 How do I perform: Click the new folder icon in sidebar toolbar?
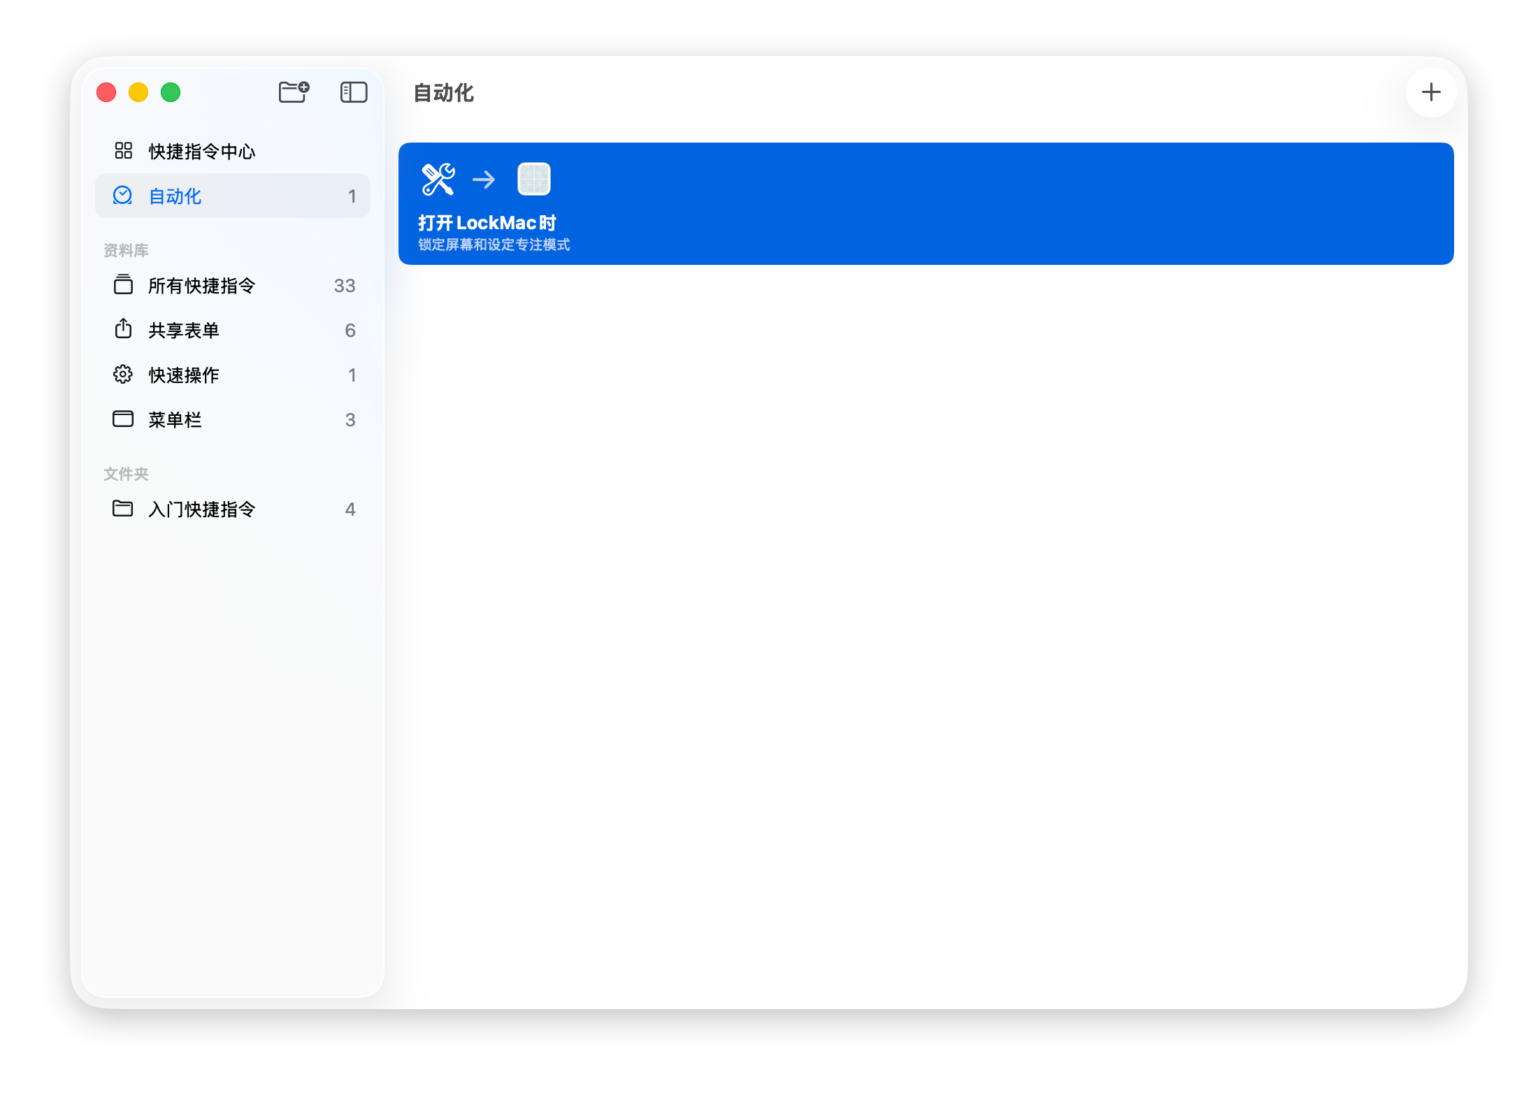point(294,92)
